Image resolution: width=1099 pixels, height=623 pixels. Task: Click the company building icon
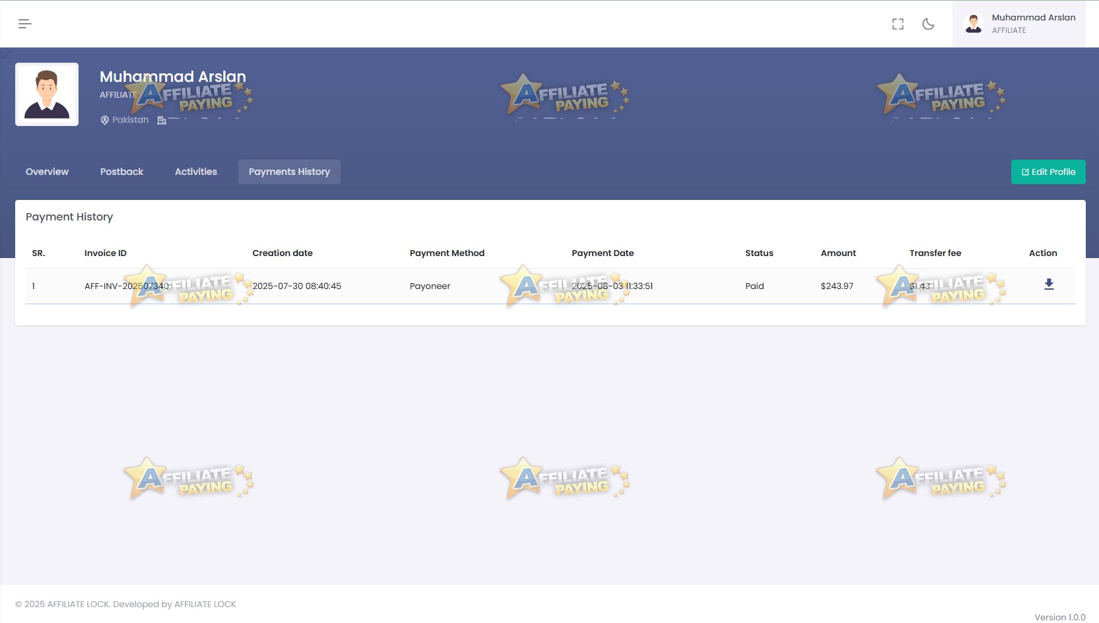pyautogui.click(x=162, y=120)
